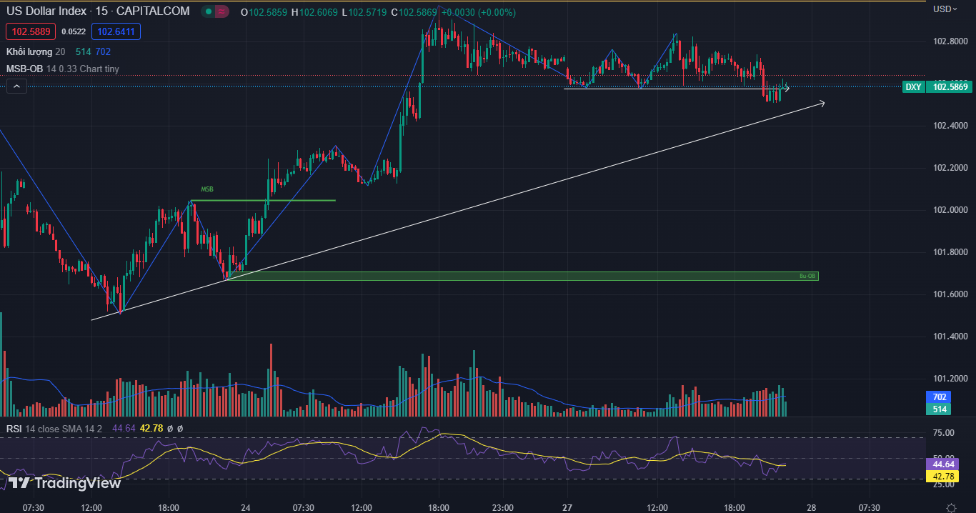Click the RSI indicator's second ø icon
976x513 pixels.
pyautogui.click(x=180, y=429)
